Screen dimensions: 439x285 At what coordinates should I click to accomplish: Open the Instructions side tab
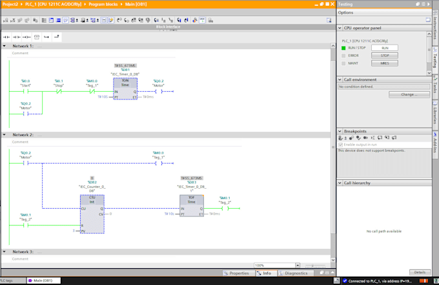435,27
